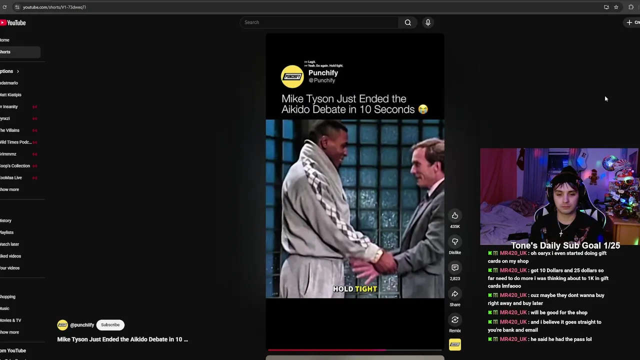This screenshot has width=640, height=360.
Task: Click the streamer webcam overlay
Action: [x=560, y=196]
